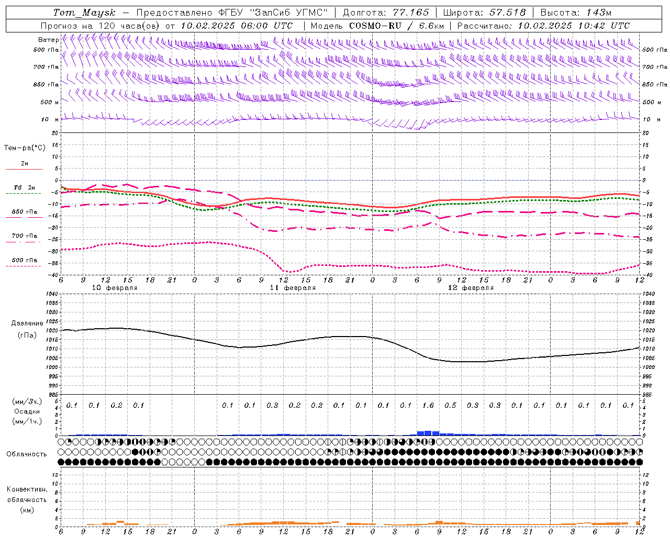Click the 'Высота: 143м' elevation text
This screenshot has width=670, height=536.
[576, 13]
